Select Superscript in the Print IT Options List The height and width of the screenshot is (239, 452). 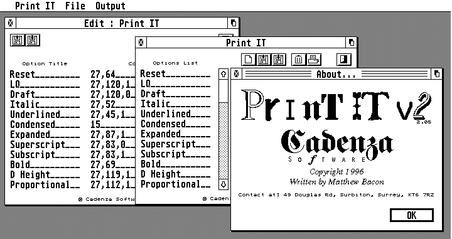pos(175,144)
